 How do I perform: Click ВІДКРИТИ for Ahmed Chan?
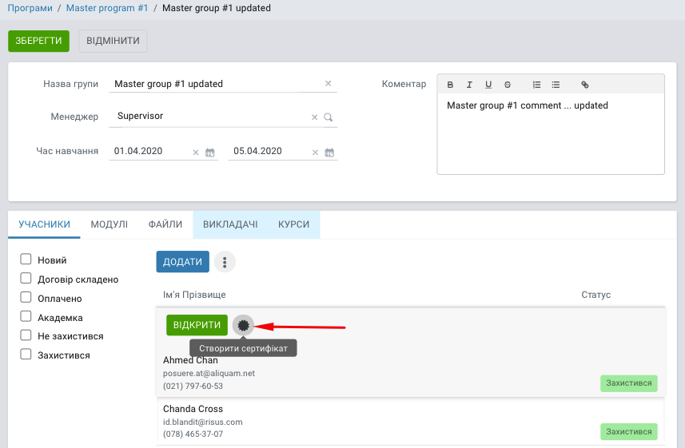pos(197,325)
